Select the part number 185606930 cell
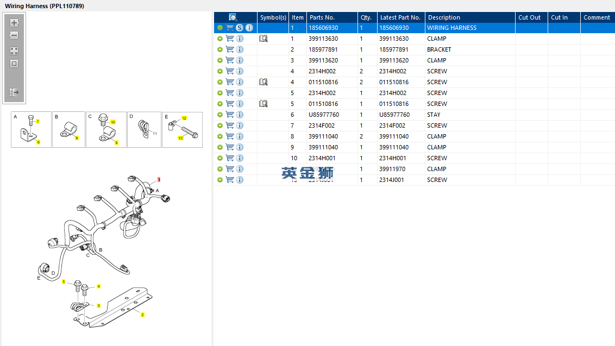The height and width of the screenshot is (346, 615). (x=332, y=28)
